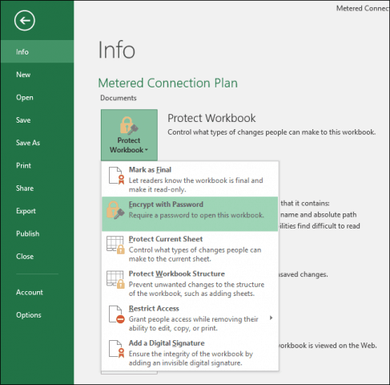The width and height of the screenshot is (390, 385).
Task: Click the Documents path below the title
Action: tap(119, 98)
